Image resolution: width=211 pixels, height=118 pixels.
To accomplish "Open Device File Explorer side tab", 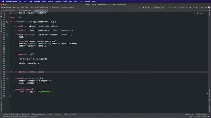I will (x=209, y=96).
